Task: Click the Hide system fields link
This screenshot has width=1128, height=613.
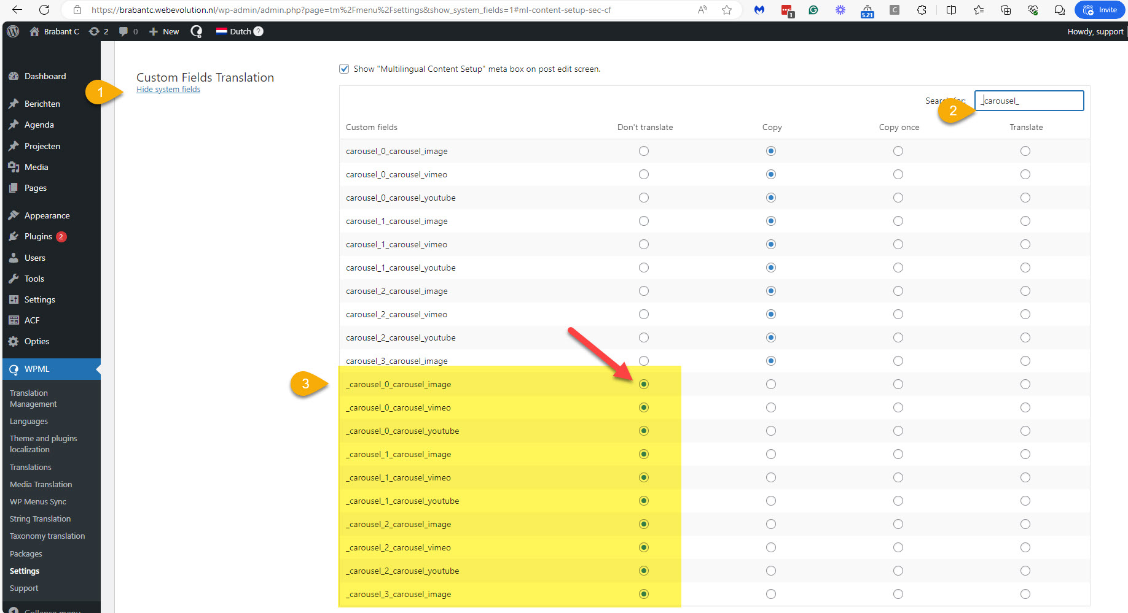Action: pos(168,90)
